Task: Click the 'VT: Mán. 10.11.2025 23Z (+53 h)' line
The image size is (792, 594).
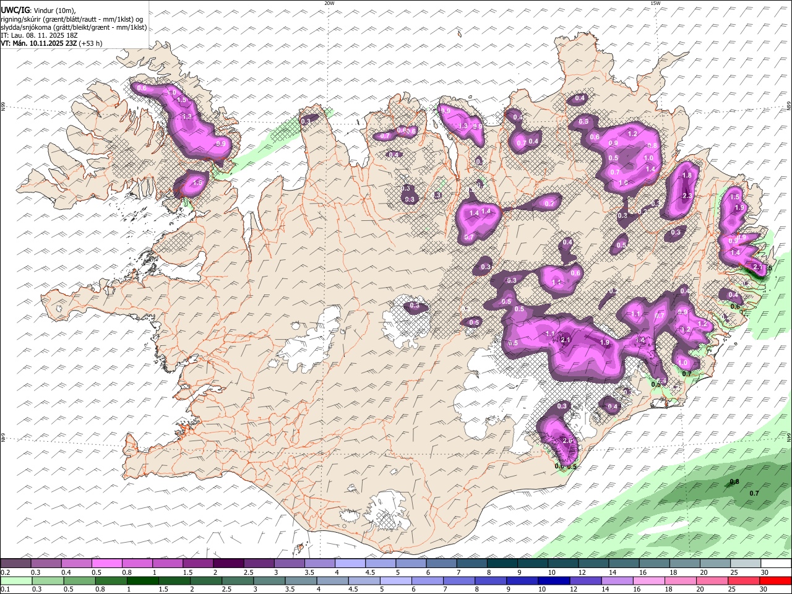Action: 51,43
